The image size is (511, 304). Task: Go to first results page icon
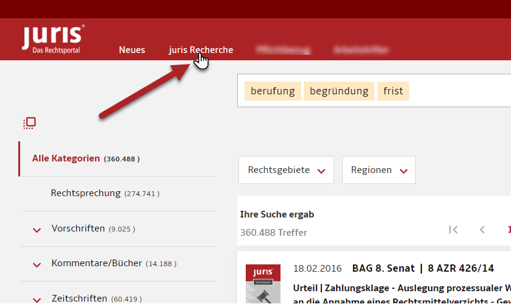click(453, 230)
